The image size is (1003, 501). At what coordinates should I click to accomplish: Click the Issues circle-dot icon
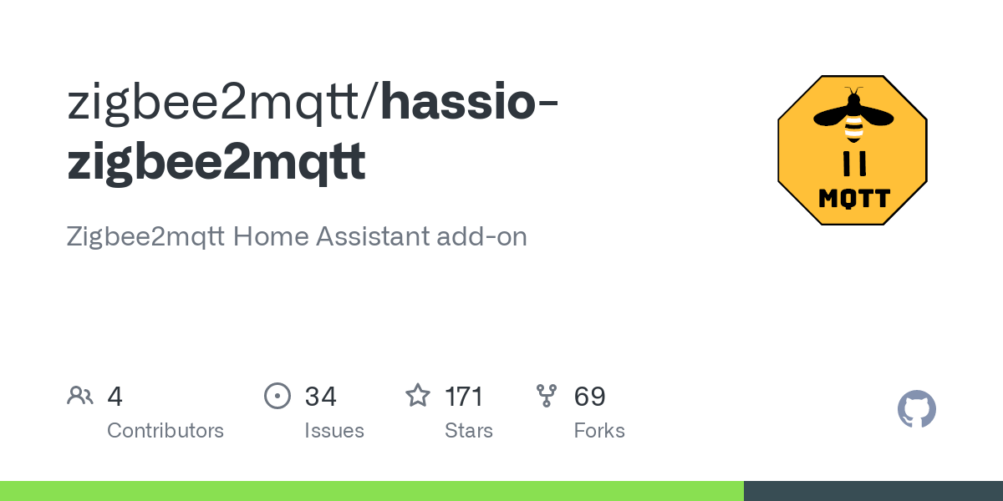(277, 396)
